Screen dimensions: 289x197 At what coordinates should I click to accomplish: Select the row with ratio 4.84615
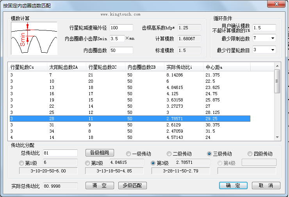pos(130,87)
